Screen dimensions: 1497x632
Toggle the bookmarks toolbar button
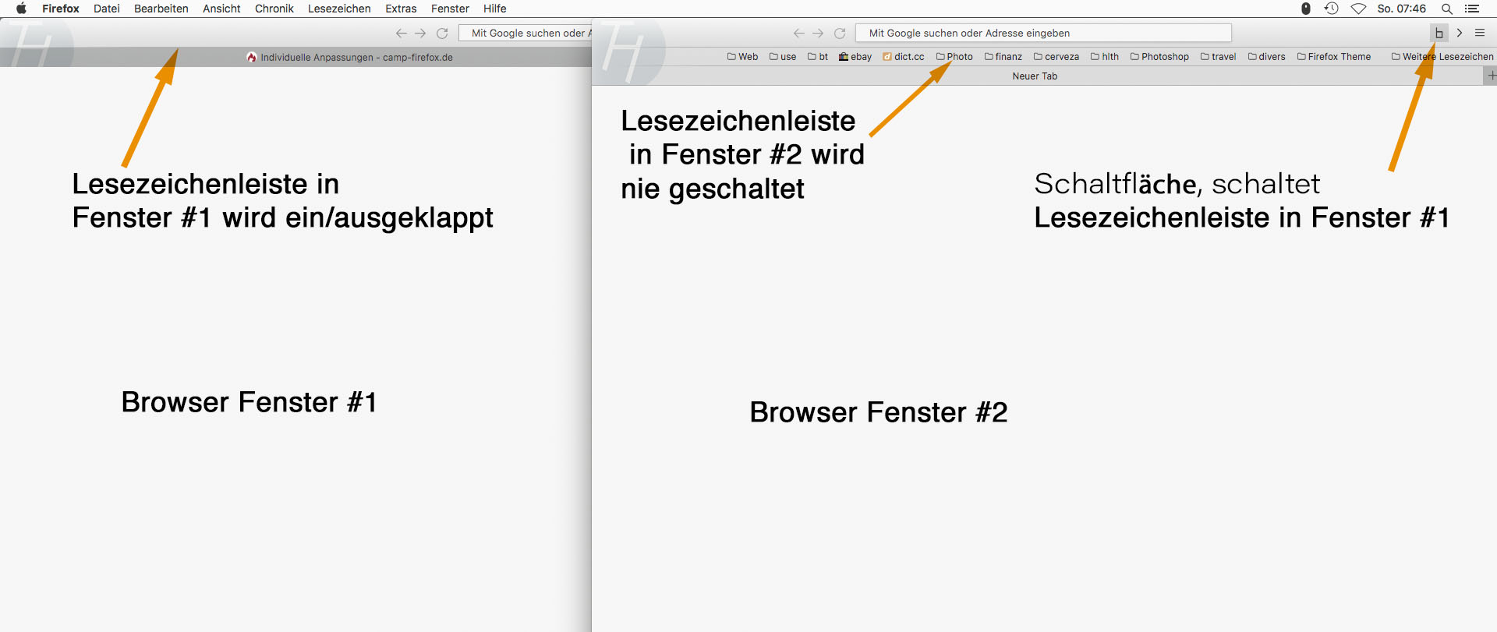tap(1439, 33)
